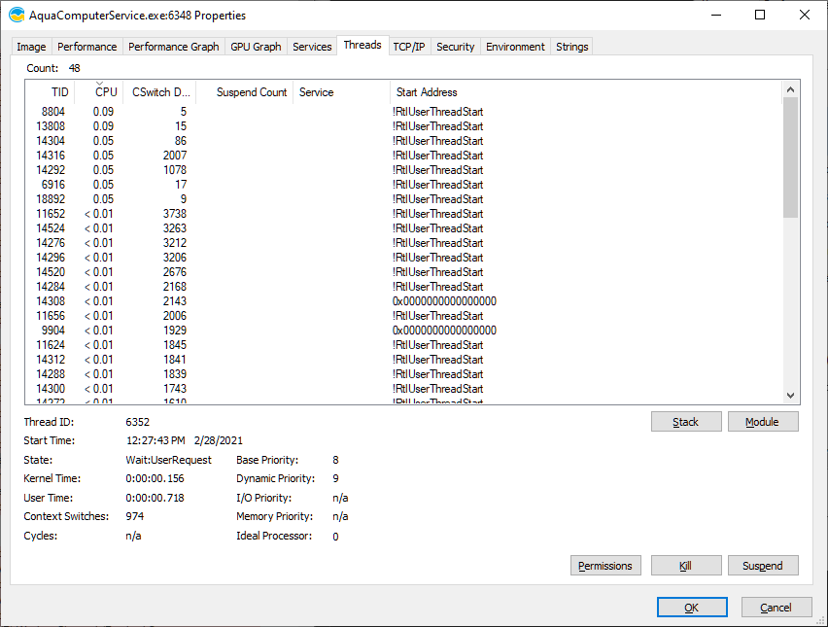828x627 pixels.
Task: Select thread row TID 14288
Action: [x=403, y=374]
